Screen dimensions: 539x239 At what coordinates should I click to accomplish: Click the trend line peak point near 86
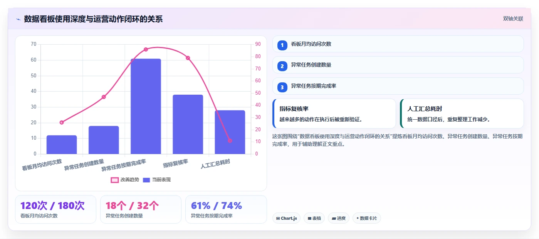(146, 49)
